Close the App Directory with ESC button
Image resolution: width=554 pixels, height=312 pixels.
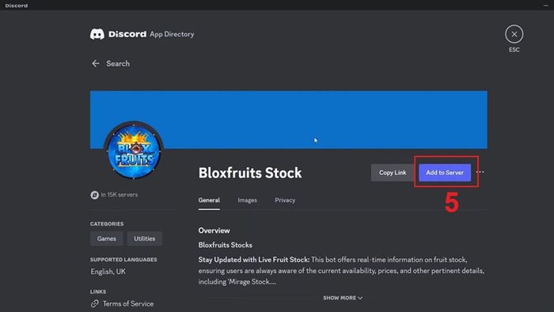(514, 34)
